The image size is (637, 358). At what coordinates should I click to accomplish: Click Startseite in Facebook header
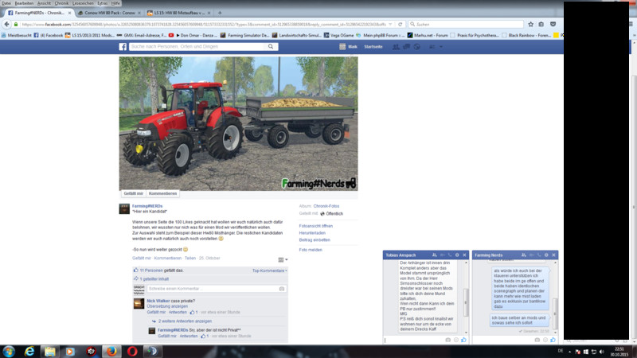click(x=373, y=47)
